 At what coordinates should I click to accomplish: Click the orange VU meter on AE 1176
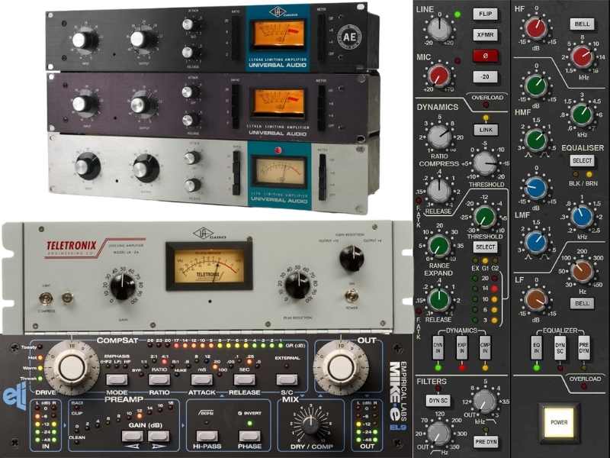click(278, 34)
